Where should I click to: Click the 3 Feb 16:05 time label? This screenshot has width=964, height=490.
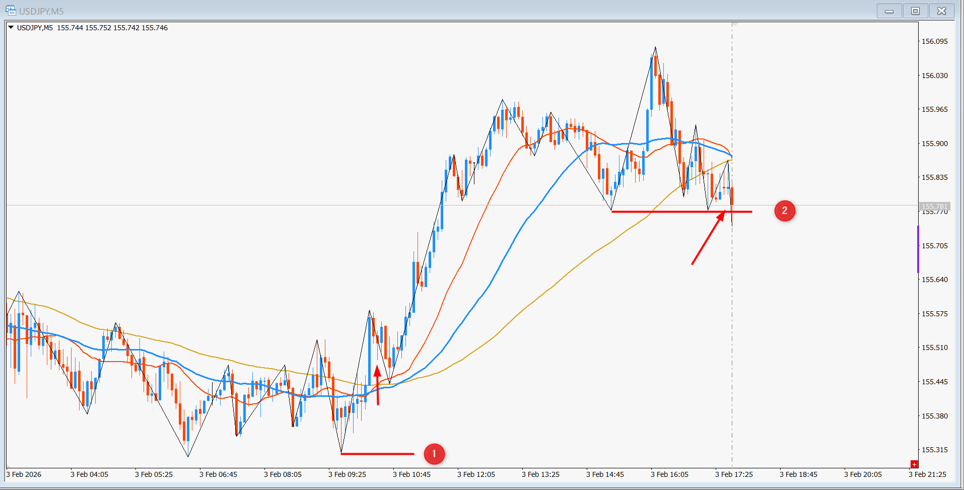pos(669,474)
